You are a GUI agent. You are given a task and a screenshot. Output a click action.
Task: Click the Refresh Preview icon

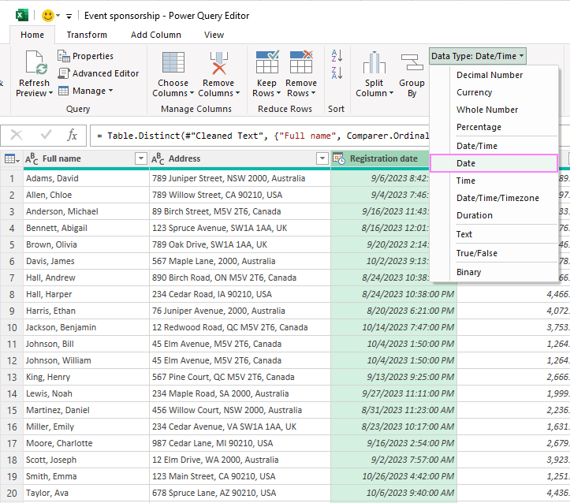(37, 62)
